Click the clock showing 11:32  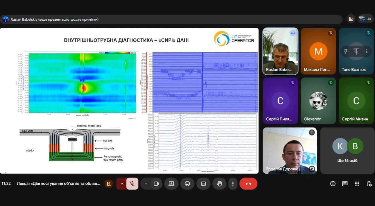click(6, 184)
